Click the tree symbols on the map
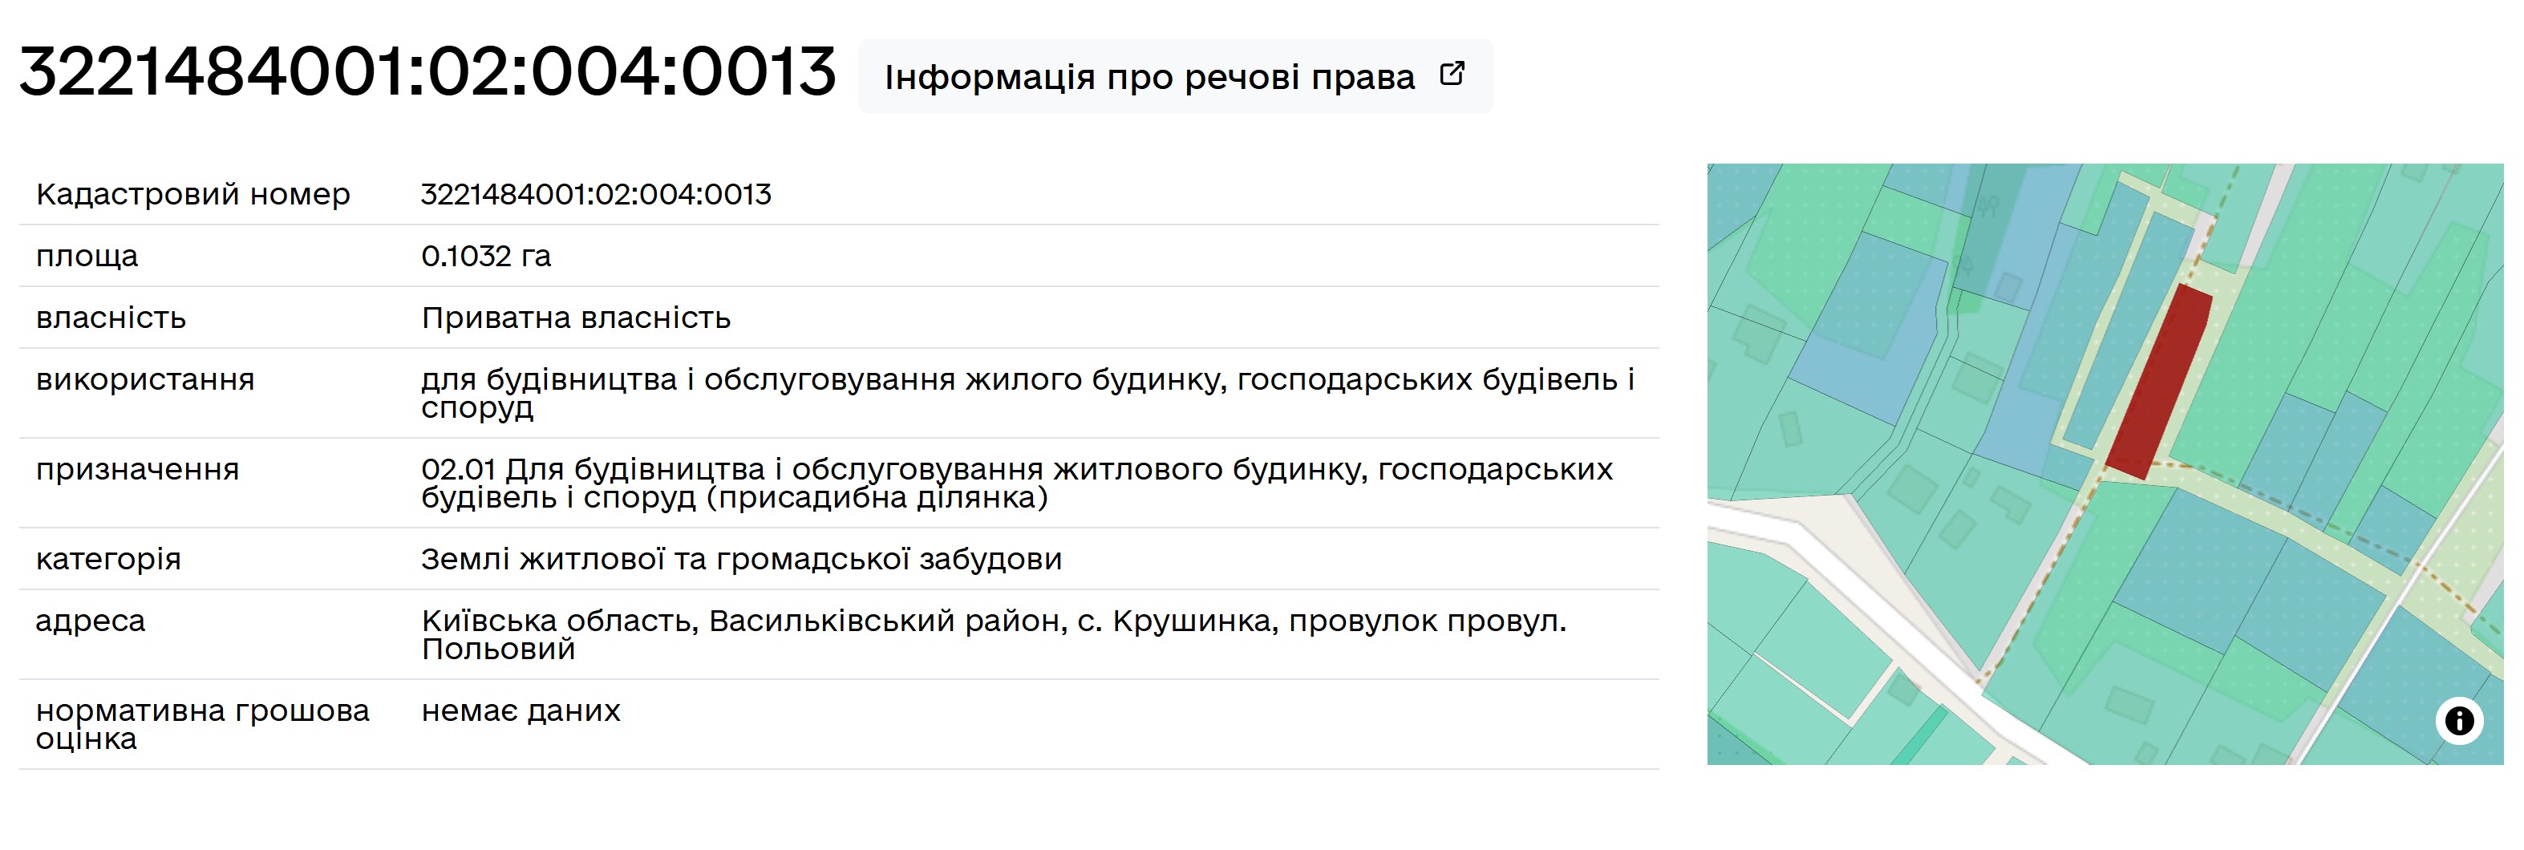This screenshot has width=2524, height=850. 1988,205
